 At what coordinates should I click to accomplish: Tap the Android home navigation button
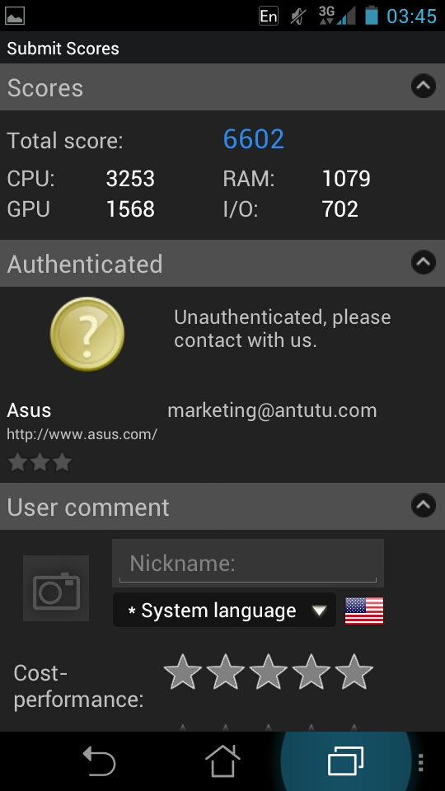pos(222,761)
